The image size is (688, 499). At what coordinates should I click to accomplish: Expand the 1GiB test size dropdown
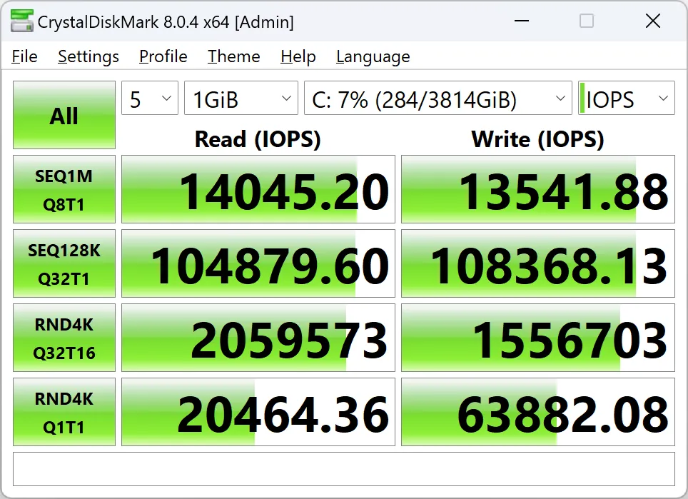coord(241,99)
